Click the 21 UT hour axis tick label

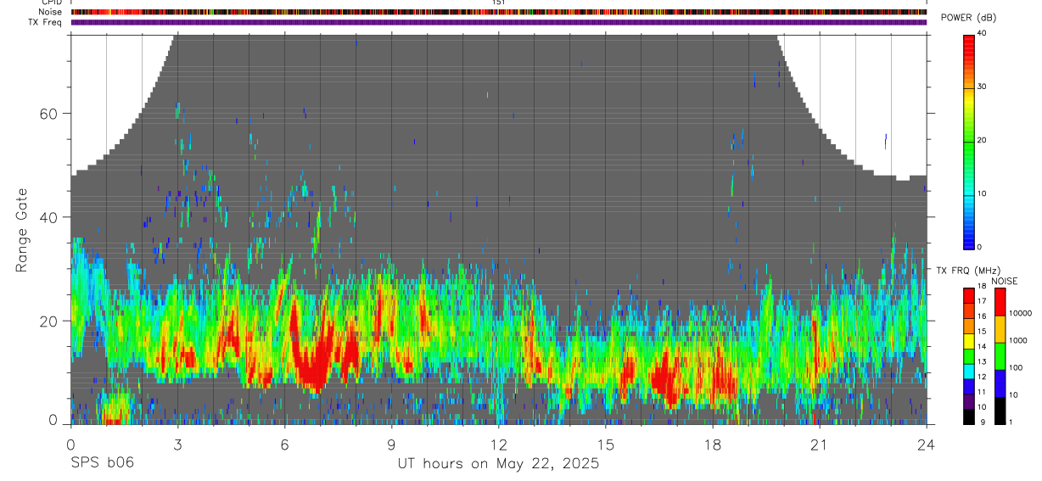pyautogui.click(x=820, y=445)
